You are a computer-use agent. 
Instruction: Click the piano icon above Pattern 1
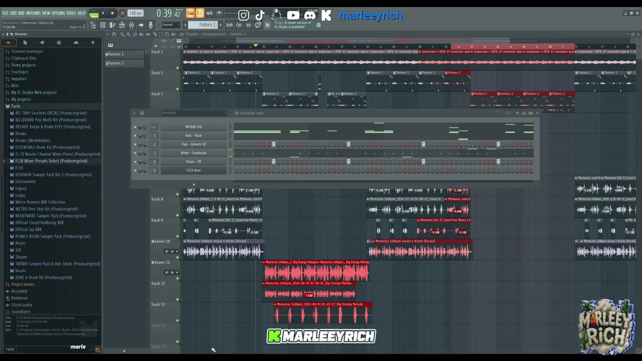(x=110, y=45)
